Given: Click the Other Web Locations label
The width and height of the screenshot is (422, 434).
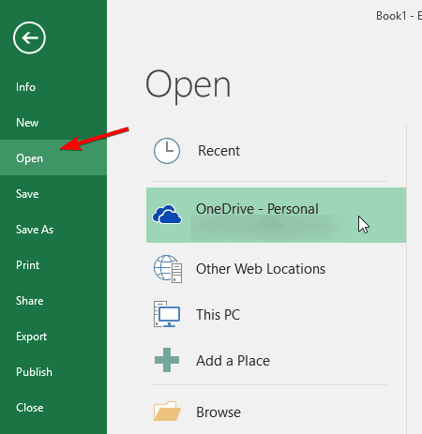Looking at the screenshot, I should pos(261,269).
